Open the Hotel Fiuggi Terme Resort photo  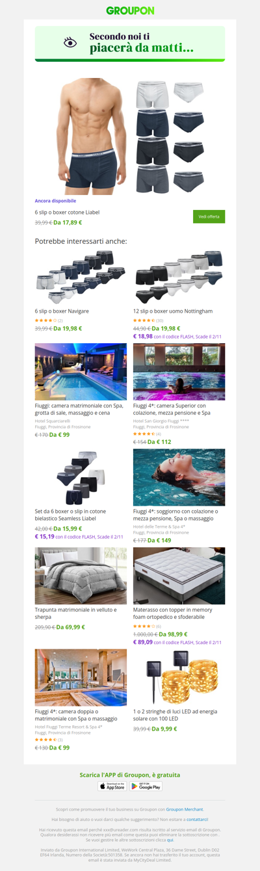pos(81,677)
